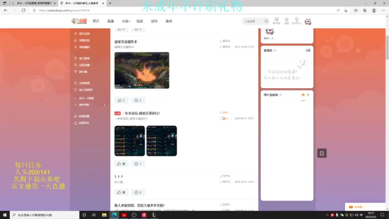Viewport: 389px width, 219px height.
Task: Open the 首页 nav item
Action: tap(96, 21)
